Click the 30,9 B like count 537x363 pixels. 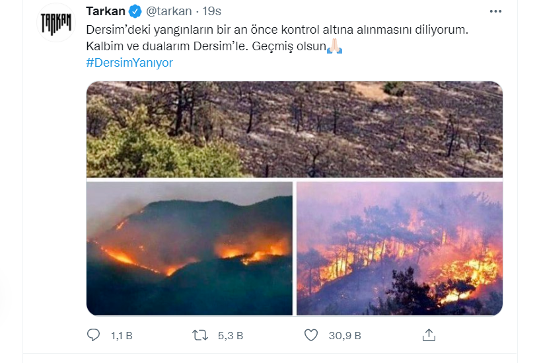345,336
